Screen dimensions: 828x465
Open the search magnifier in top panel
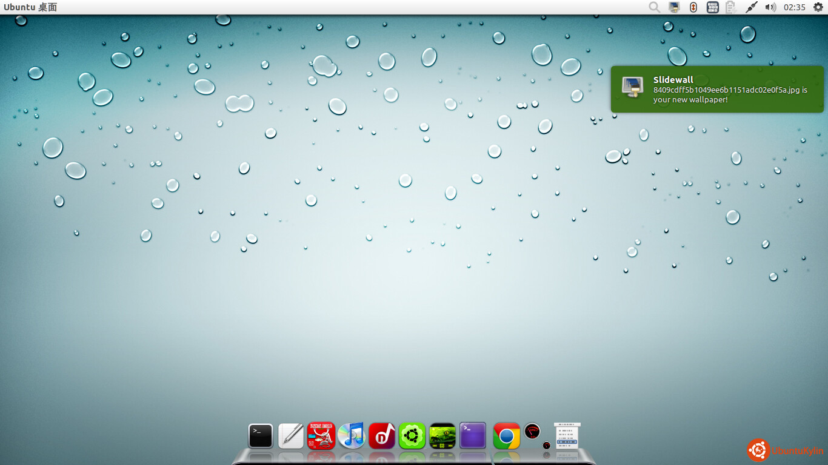pyautogui.click(x=654, y=7)
